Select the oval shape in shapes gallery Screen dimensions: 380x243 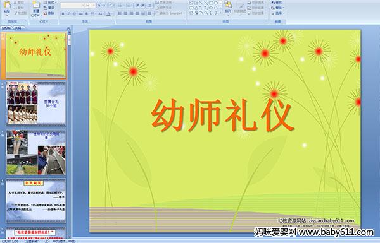[x=216, y=3]
